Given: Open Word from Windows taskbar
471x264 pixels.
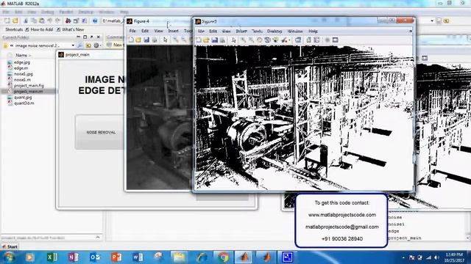Looking at the screenshot, I should pos(138,257).
